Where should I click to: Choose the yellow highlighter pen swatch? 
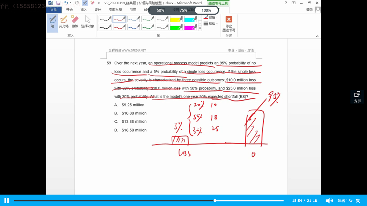[x=176, y=19]
